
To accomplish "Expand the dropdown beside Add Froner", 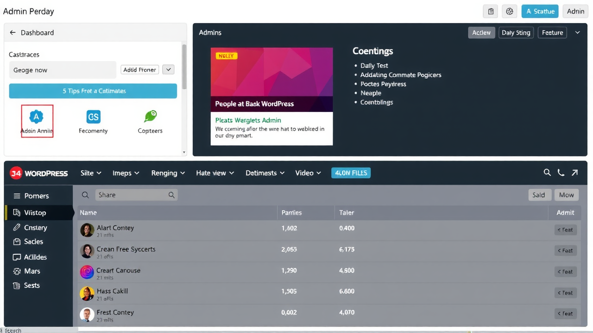I will (x=168, y=69).
